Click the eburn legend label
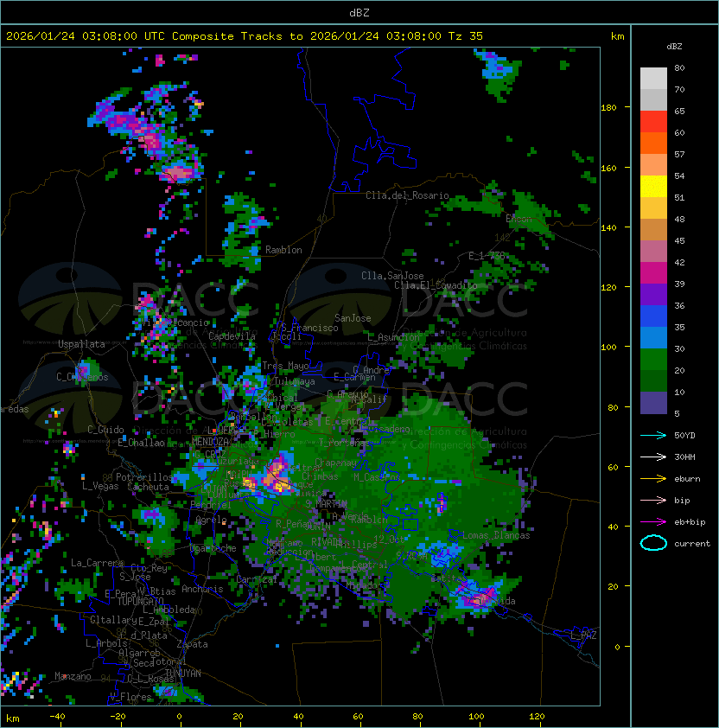This screenshot has width=719, height=728. click(687, 479)
